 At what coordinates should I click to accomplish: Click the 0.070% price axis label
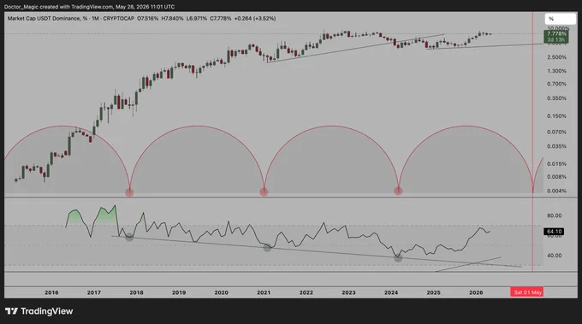[x=557, y=132]
